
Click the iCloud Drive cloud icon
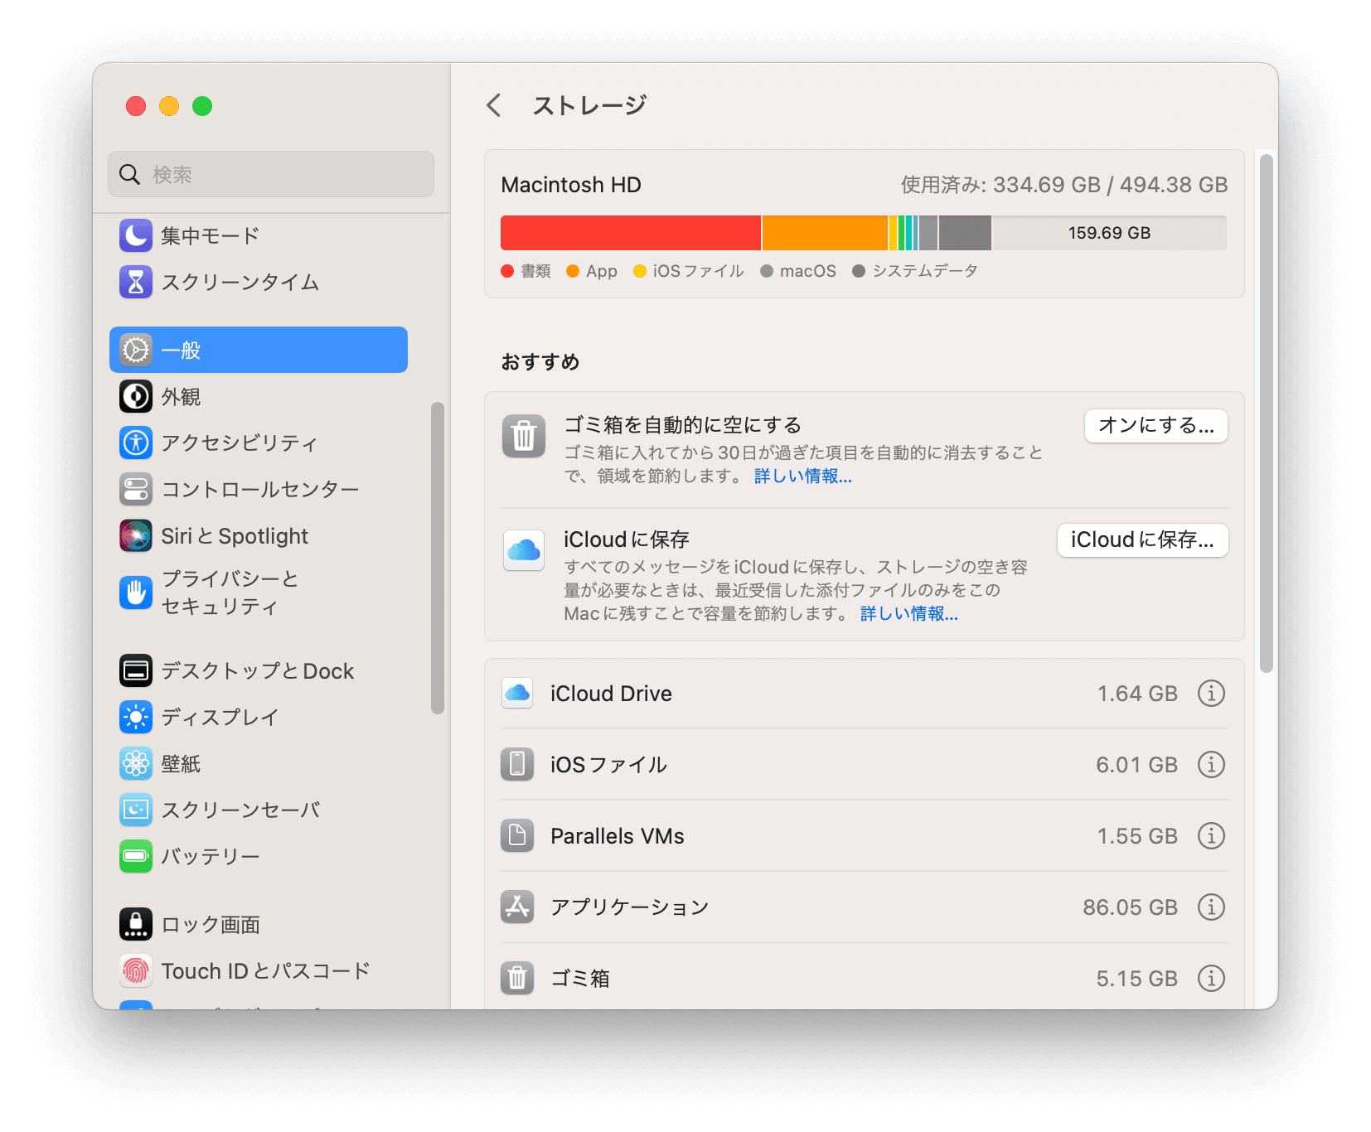click(517, 693)
